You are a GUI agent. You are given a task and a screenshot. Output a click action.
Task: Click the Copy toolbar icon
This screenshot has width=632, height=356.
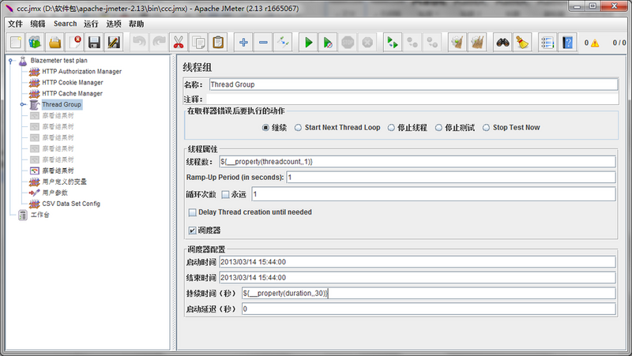198,43
